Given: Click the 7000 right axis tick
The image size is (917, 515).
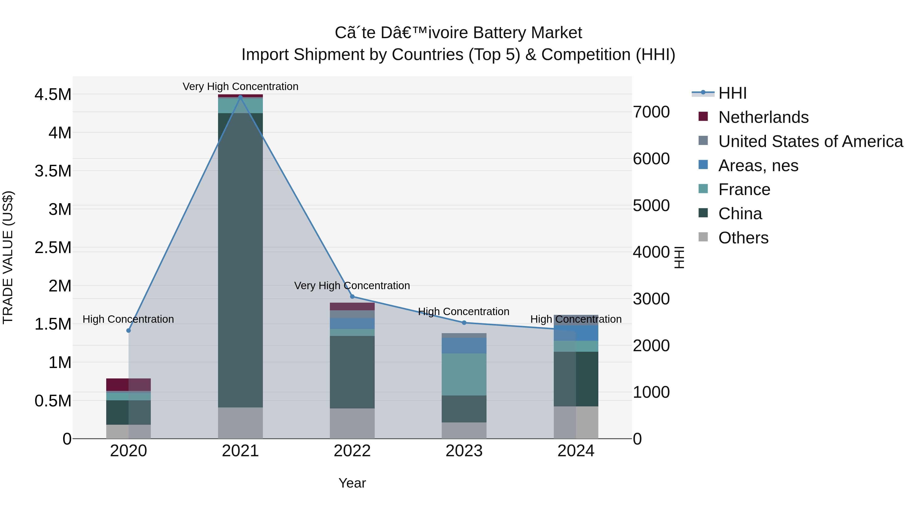Looking at the screenshot, I should pyautogui.click(x=651, y=112).
